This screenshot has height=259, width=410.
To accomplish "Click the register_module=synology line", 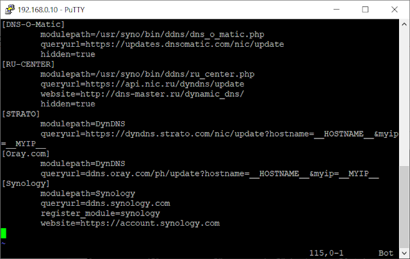I will click(100, 213).
